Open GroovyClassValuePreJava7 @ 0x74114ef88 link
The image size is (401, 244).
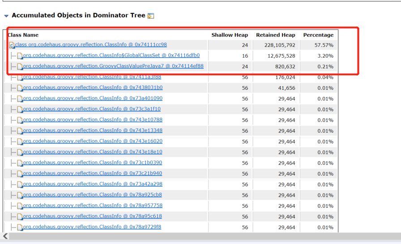coord(113,66)
